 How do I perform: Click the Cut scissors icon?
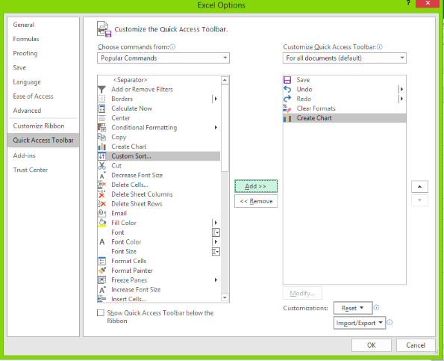pos(101,166)
